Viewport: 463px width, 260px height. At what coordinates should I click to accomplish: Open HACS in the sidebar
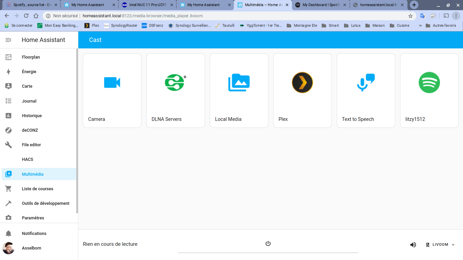click(x=39, y=159)
